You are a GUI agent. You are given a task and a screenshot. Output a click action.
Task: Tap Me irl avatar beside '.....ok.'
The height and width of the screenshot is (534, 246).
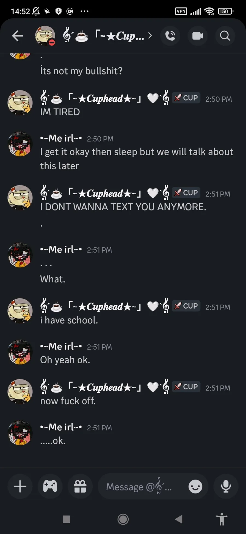(x=20, y=433)
